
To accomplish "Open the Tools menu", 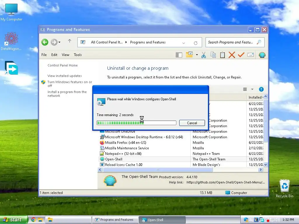I will click(x=78, y=55).
